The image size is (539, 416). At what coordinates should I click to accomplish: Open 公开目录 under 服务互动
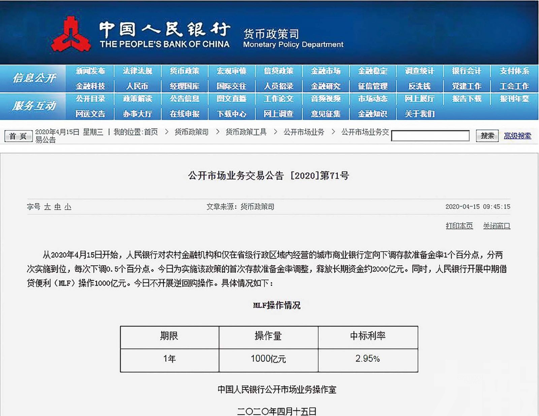tap(90, 99)
